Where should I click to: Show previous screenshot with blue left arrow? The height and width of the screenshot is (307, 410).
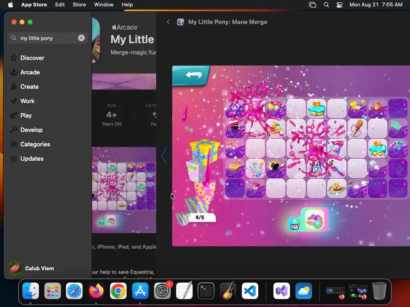point(164,156)
